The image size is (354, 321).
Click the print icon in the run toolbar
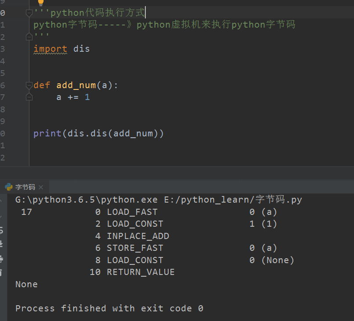(x=1, y=259)
